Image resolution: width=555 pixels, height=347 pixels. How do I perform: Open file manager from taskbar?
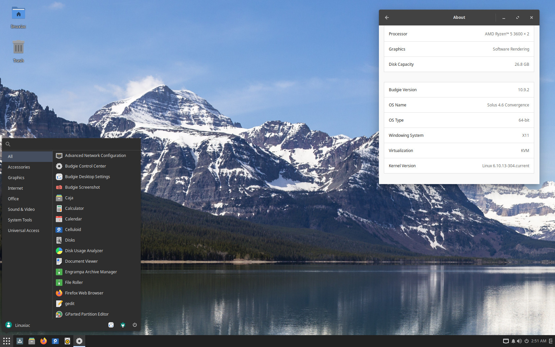pos(32,341)
